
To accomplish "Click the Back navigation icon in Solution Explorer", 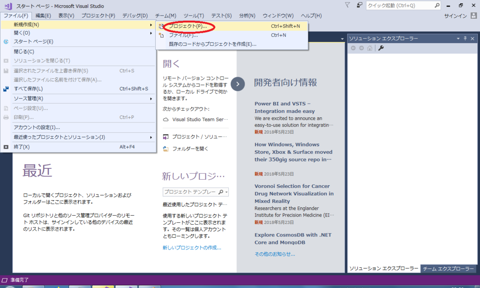I will coord(353,48).
